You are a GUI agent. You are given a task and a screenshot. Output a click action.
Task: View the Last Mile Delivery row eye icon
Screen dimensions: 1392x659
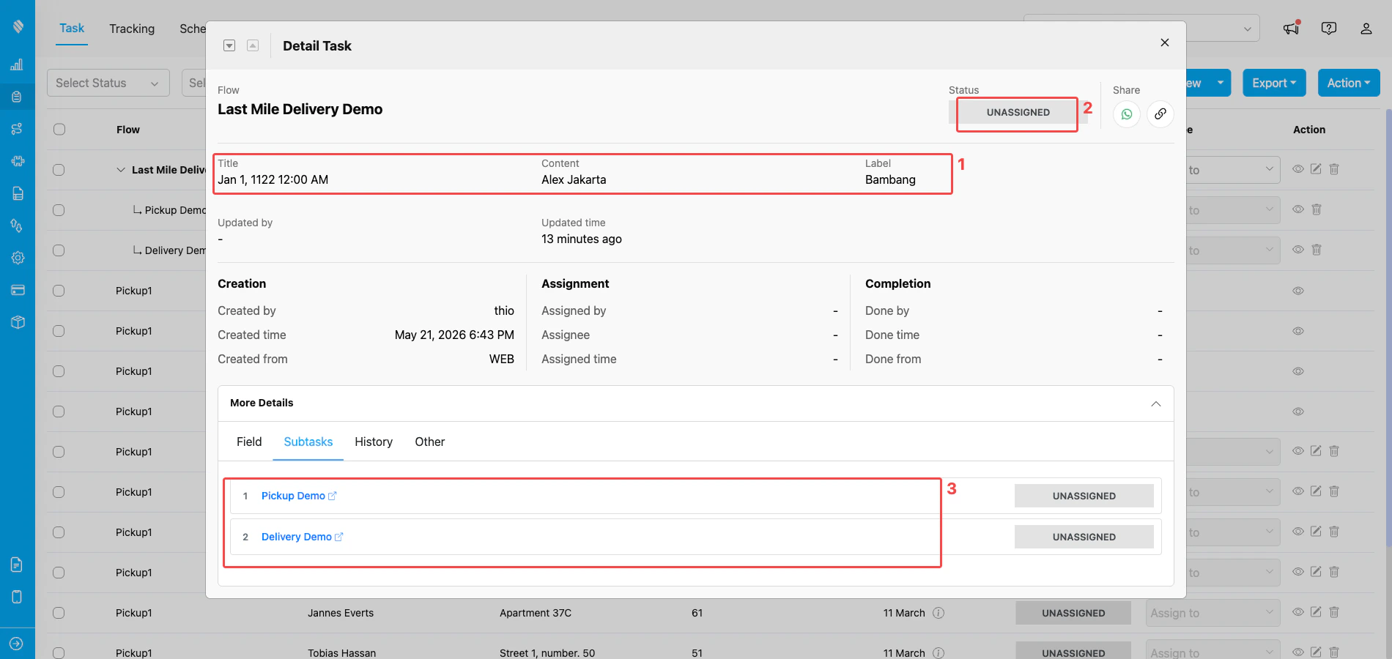(1298, 169)
